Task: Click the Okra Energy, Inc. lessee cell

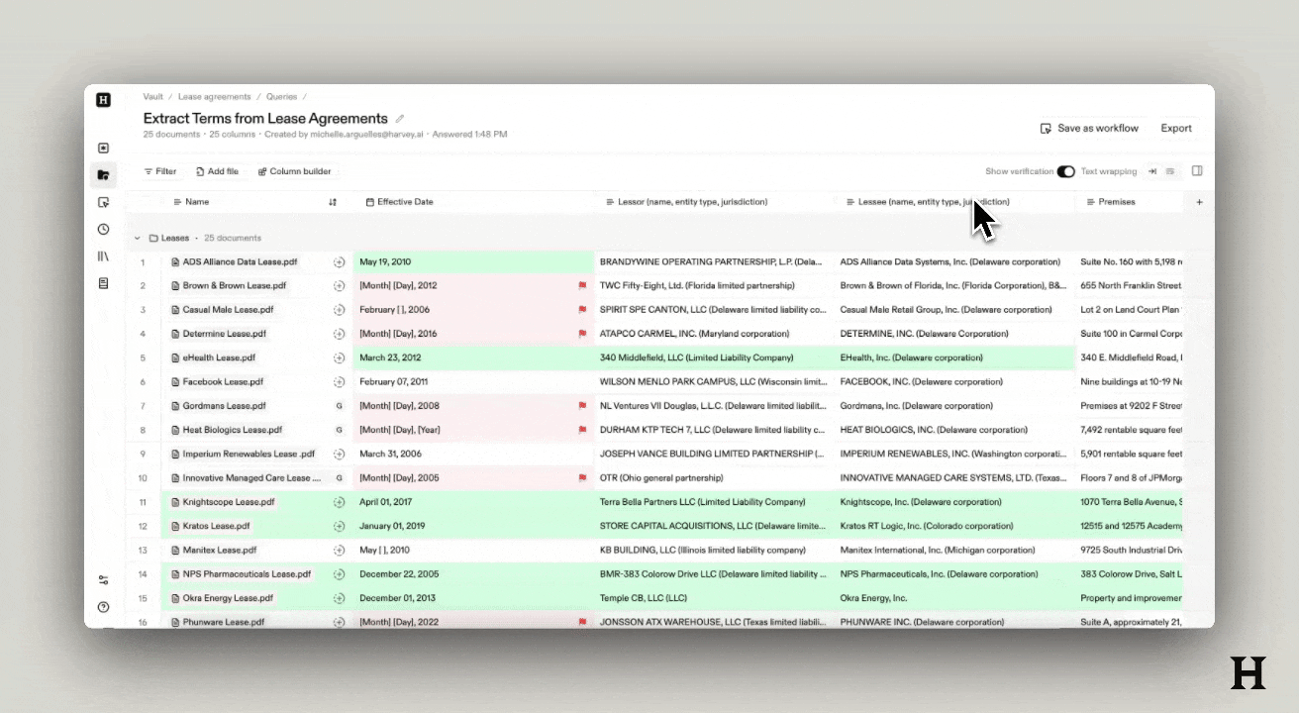Action: [x=954, y=598]
